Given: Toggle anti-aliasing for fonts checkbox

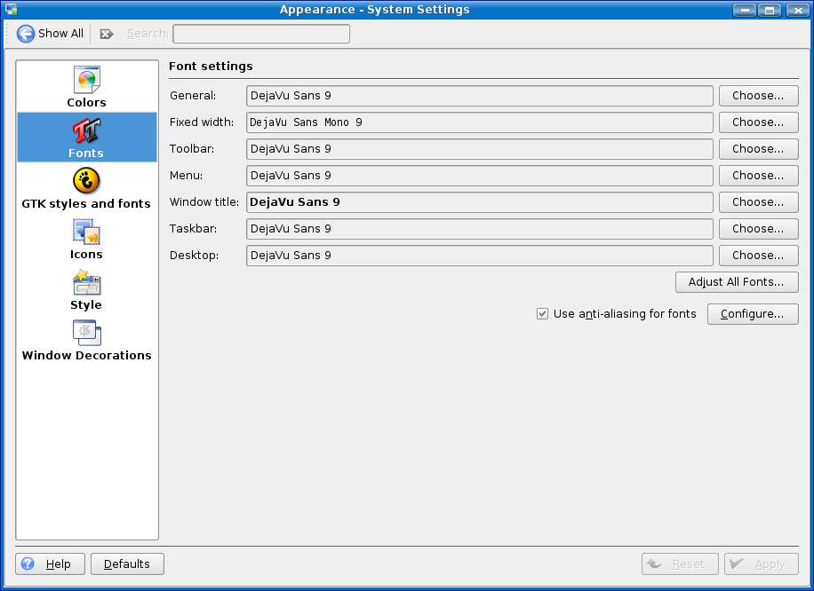Looking at the screenshot, I should pyautogui.click(x=542, y=314).
